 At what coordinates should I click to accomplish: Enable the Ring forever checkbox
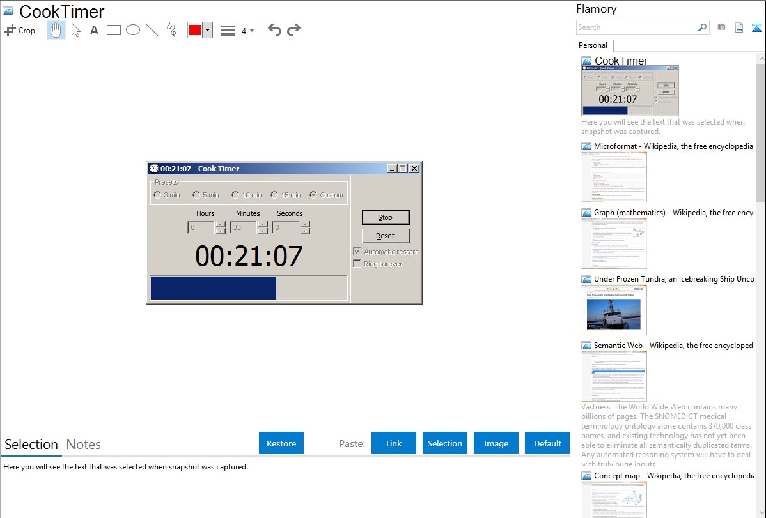[x=357, y=264]
